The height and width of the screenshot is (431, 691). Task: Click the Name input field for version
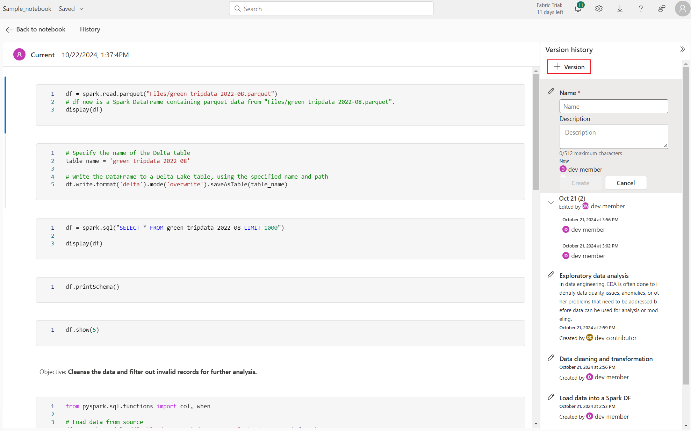click(613, 106)
